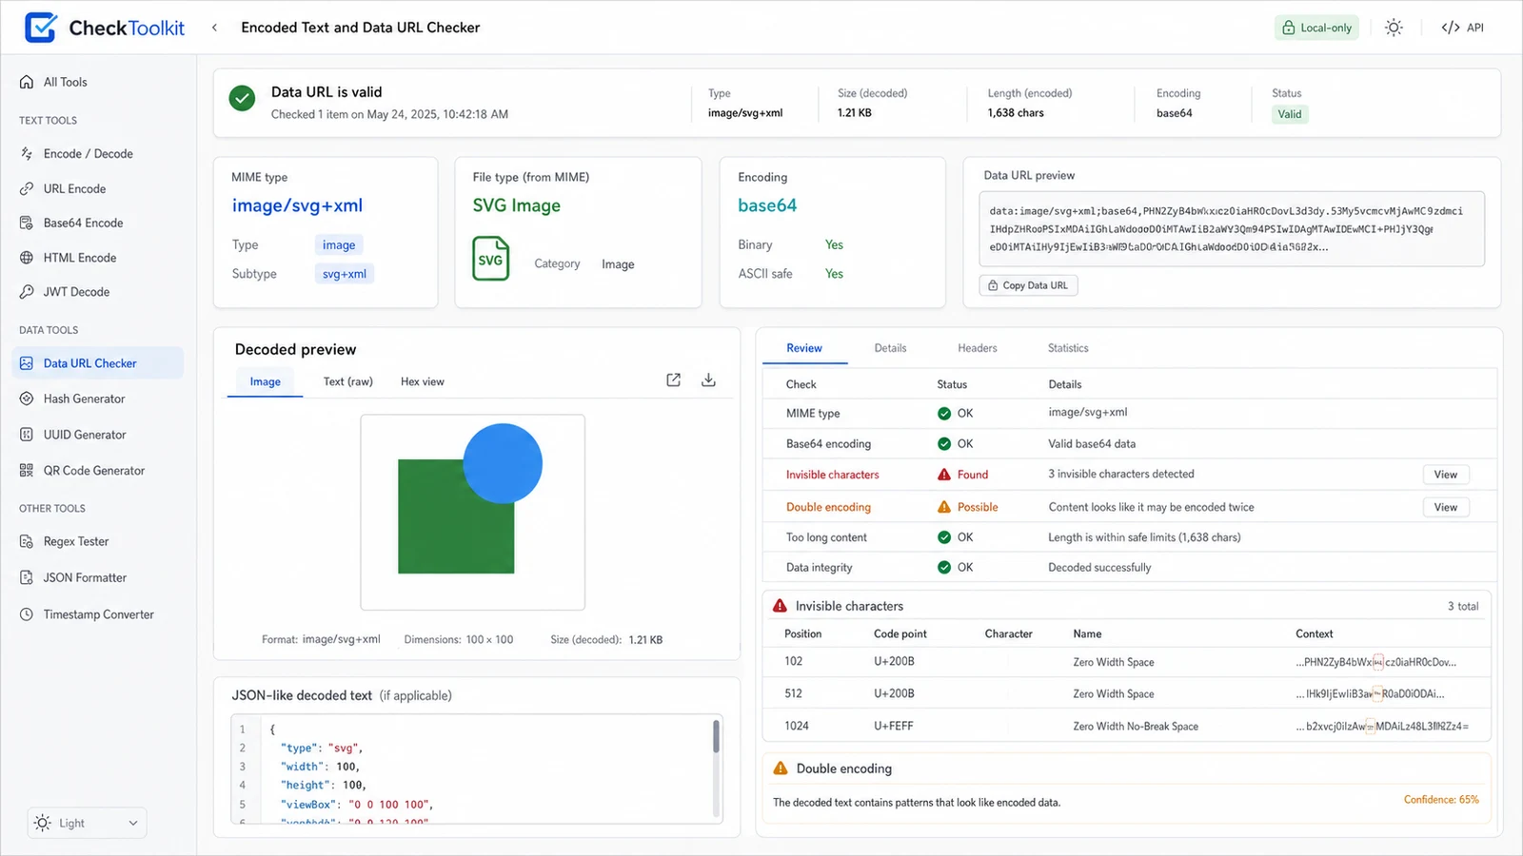Click the CheckToolkit logo
Viewport: 1523px width, 856px height.
point(105,28)
